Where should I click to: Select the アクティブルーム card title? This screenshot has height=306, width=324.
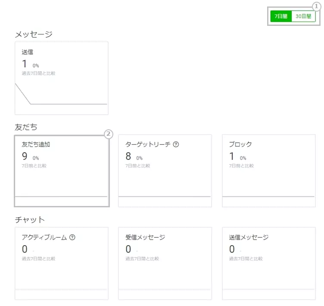pyautogui.click(x=44, y=237)
